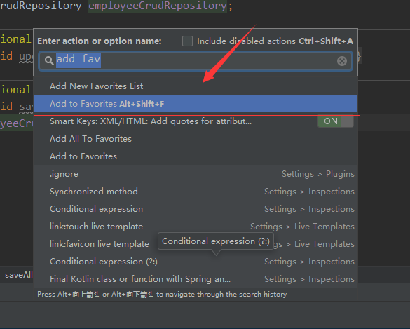
Task: Toggle off the Smart Keys ON switch
Action: (336, 121)
